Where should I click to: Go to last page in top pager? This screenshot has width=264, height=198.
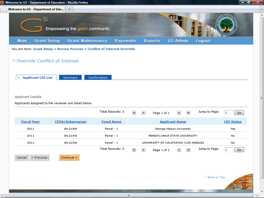point(188,113)
